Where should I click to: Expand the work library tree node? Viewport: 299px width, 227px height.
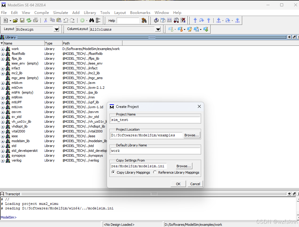(x=2, y=49)
